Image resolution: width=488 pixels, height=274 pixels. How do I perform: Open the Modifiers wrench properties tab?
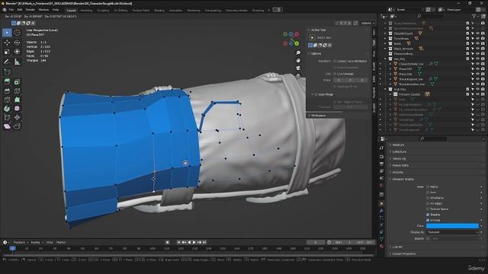click(x=381, y=211)
